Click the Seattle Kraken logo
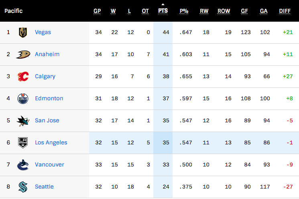This screenshot has height=199, width=299. coord(23,187)
